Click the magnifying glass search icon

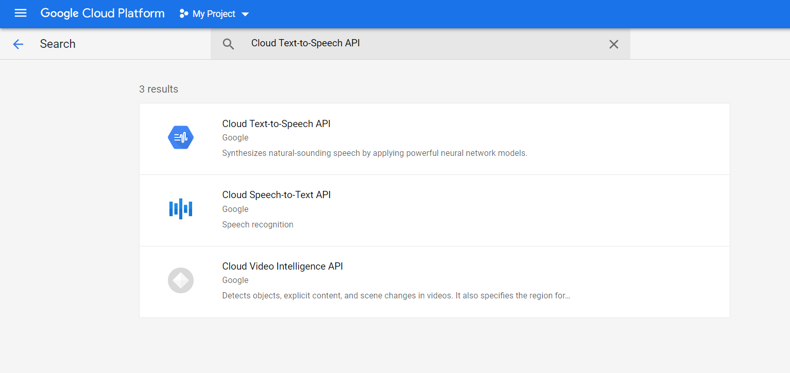tap(228, 44)
